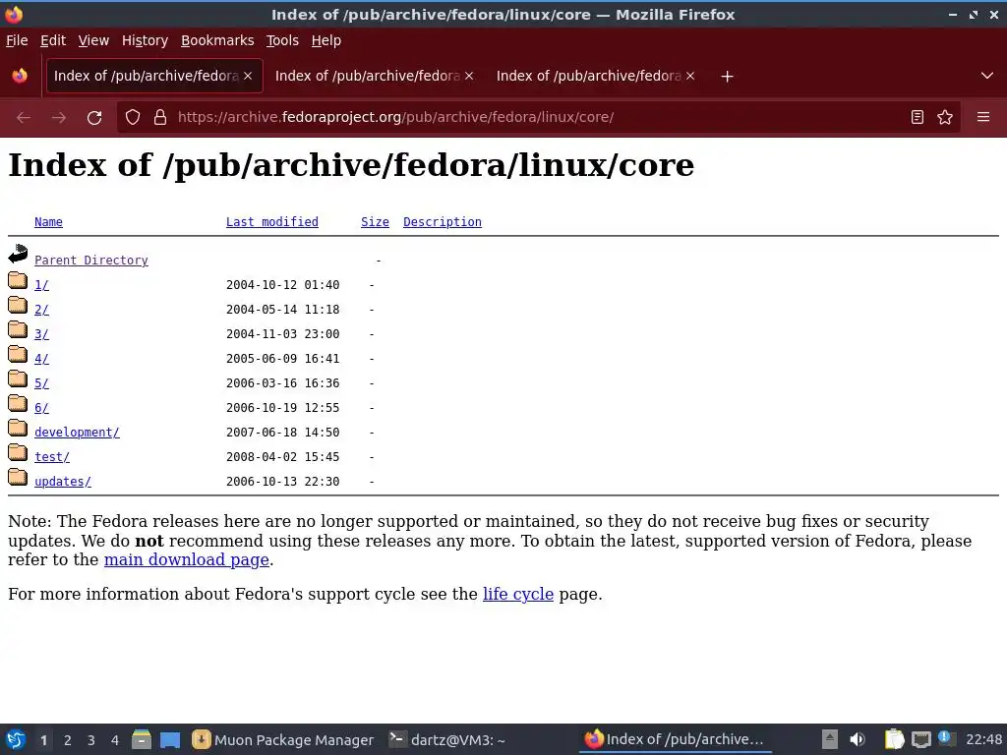The image size is (1007, 755).
Task: Switch to Muon Package Manager window
Action: pos(283,740)
